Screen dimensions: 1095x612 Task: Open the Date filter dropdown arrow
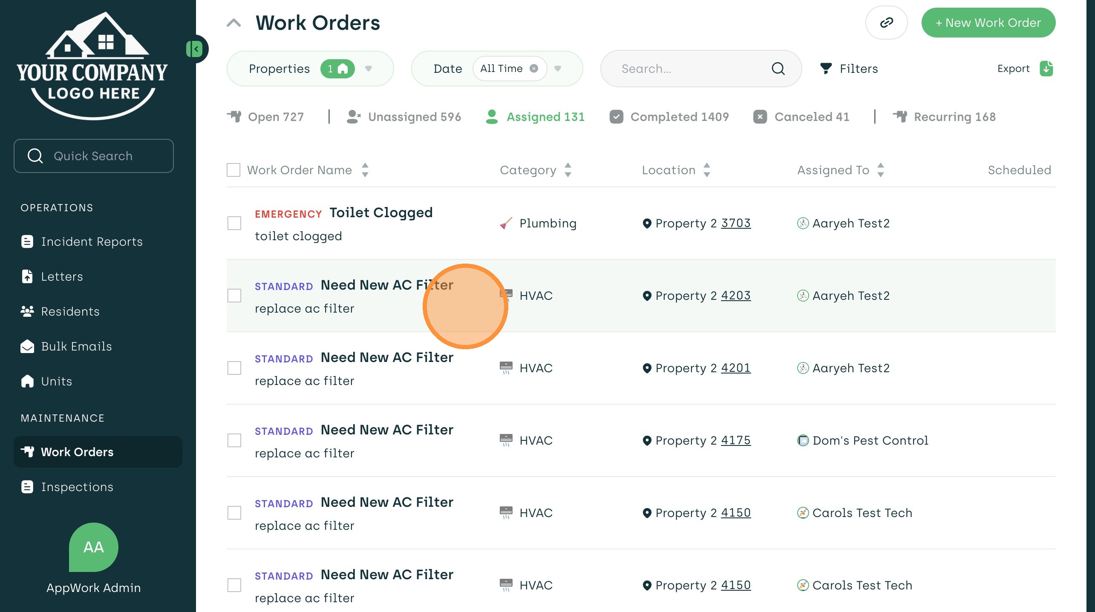coord(558,69)
